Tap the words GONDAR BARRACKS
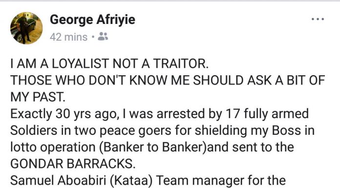Screen dimensions: 340x188 tap(73, 164)
